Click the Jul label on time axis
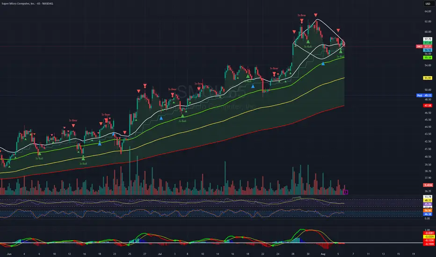Image resolution: width=436 pixels, height=257 pixels. (x=160, y=254)
